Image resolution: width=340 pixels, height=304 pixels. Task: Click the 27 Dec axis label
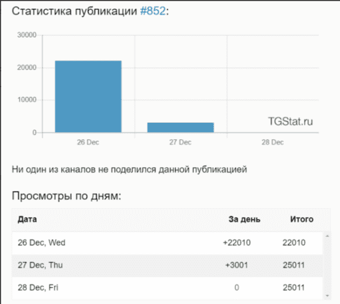coord(180,142)
